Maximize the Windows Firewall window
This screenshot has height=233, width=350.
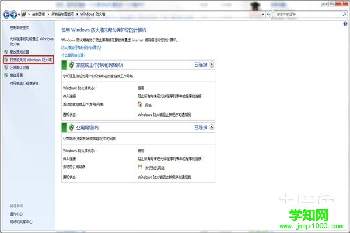click(x=332, y=3)
